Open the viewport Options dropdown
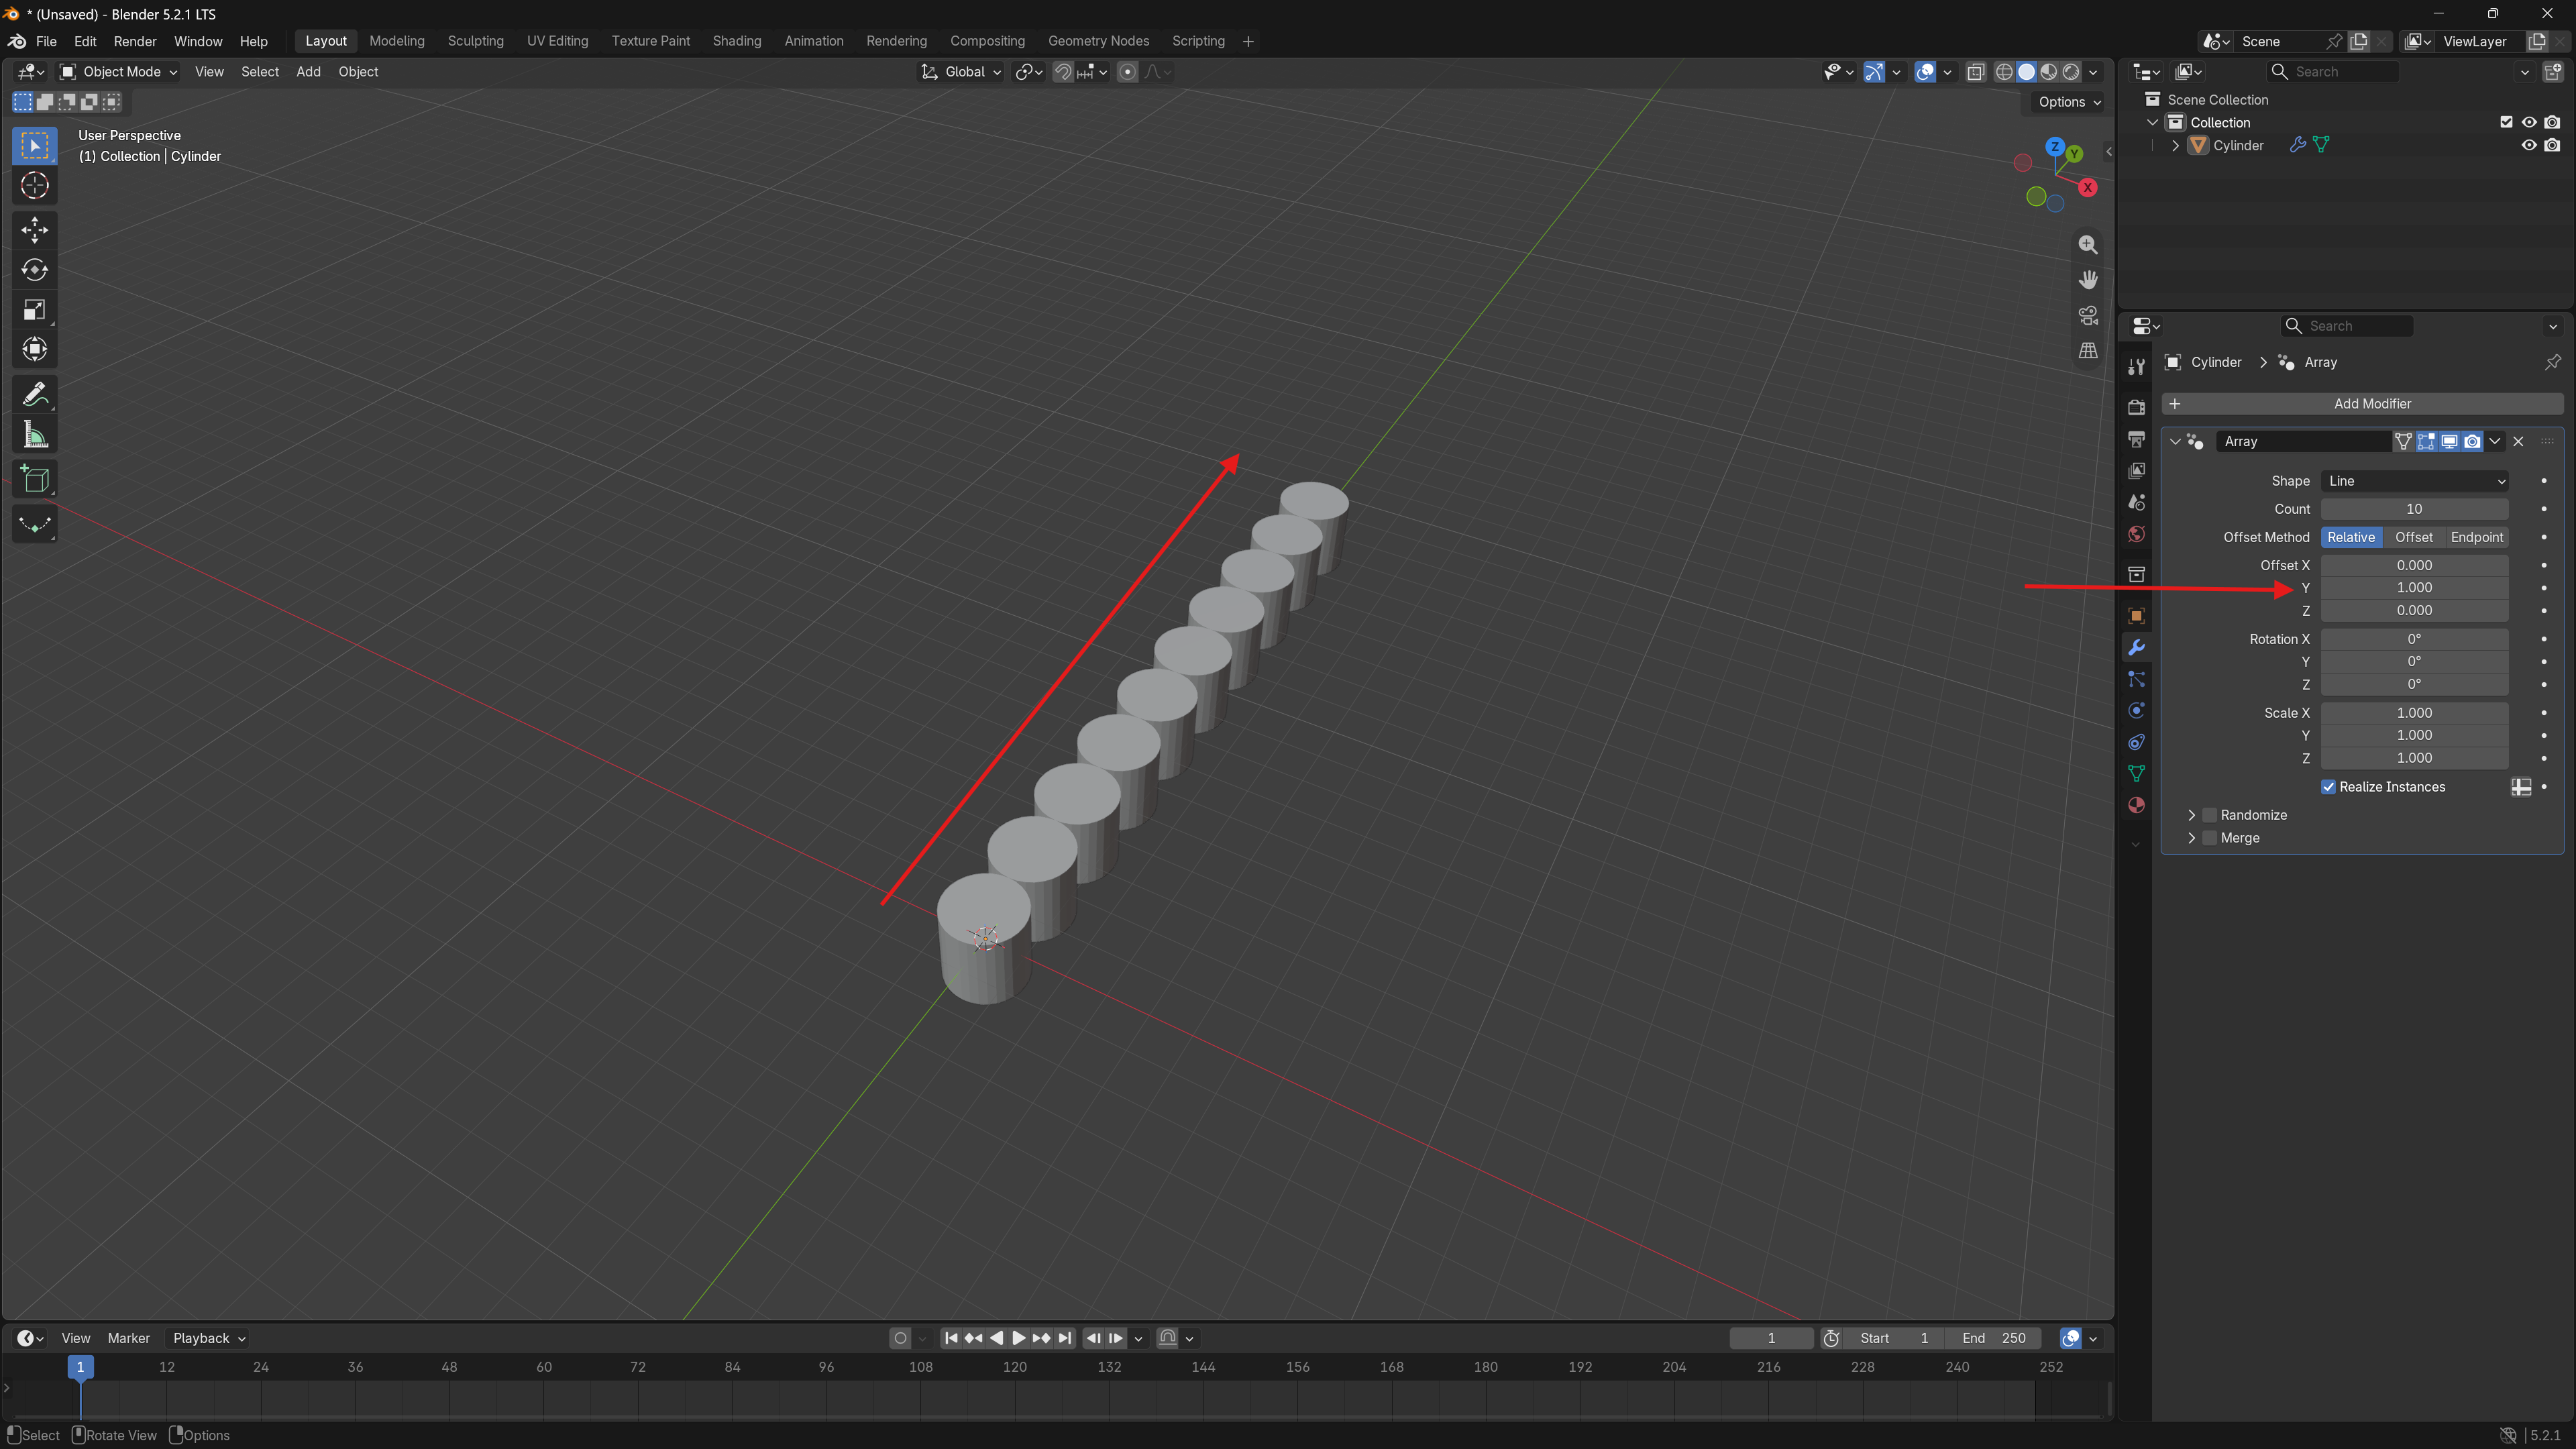 (x=2069, y=102)
